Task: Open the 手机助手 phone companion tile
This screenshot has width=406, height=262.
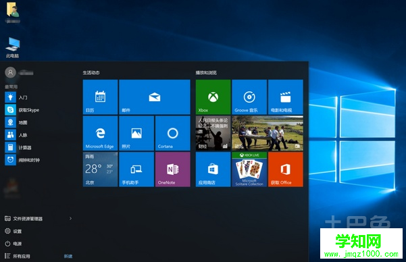Action: pos(136,169)
